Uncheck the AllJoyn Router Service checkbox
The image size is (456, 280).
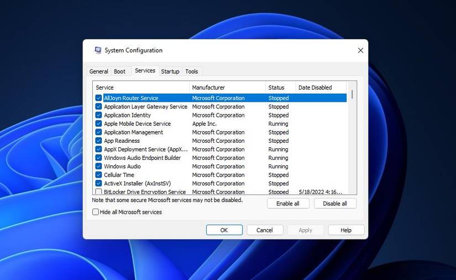click(x=98, y=98)
